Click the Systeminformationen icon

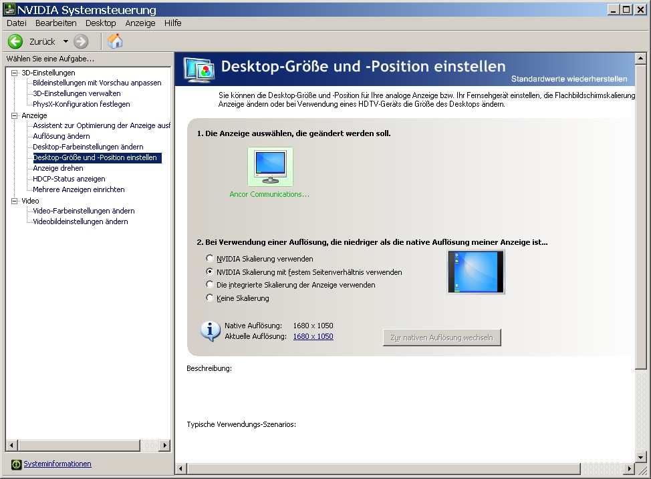click(x=16, y=464)
